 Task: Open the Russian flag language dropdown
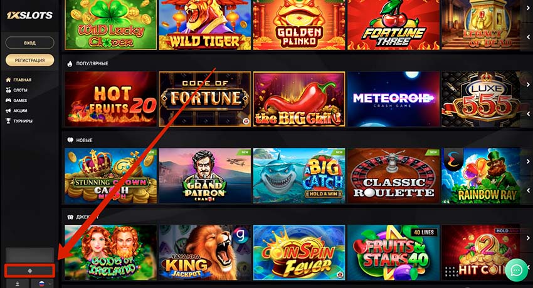[43, 284]
